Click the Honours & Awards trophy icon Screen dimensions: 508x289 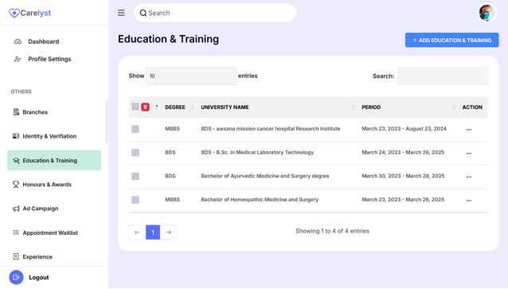[16, 185]
